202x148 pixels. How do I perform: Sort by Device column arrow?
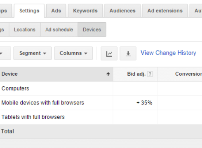pos(108,74)
